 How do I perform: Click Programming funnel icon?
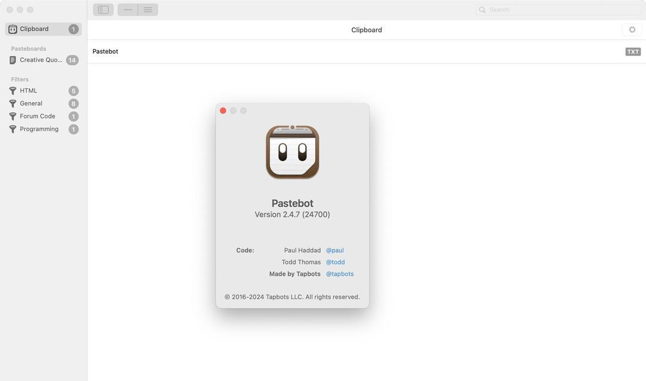click(x=12, y=129)
